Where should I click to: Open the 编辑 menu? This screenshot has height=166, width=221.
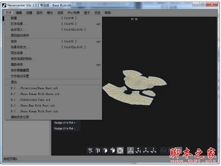[x=19, y=13]
